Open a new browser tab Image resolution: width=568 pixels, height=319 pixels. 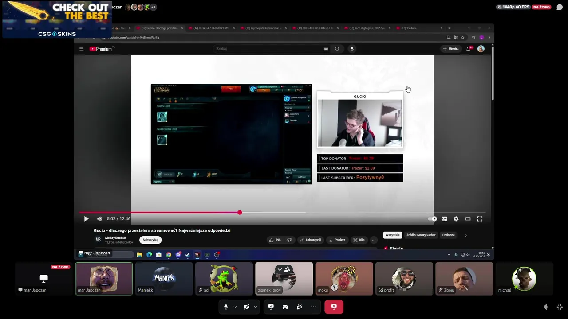(449, 28)
